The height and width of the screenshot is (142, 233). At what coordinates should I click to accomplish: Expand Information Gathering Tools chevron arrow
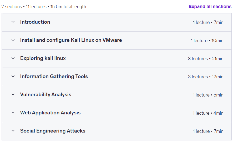pyautogui.click(x=13, y=76)
